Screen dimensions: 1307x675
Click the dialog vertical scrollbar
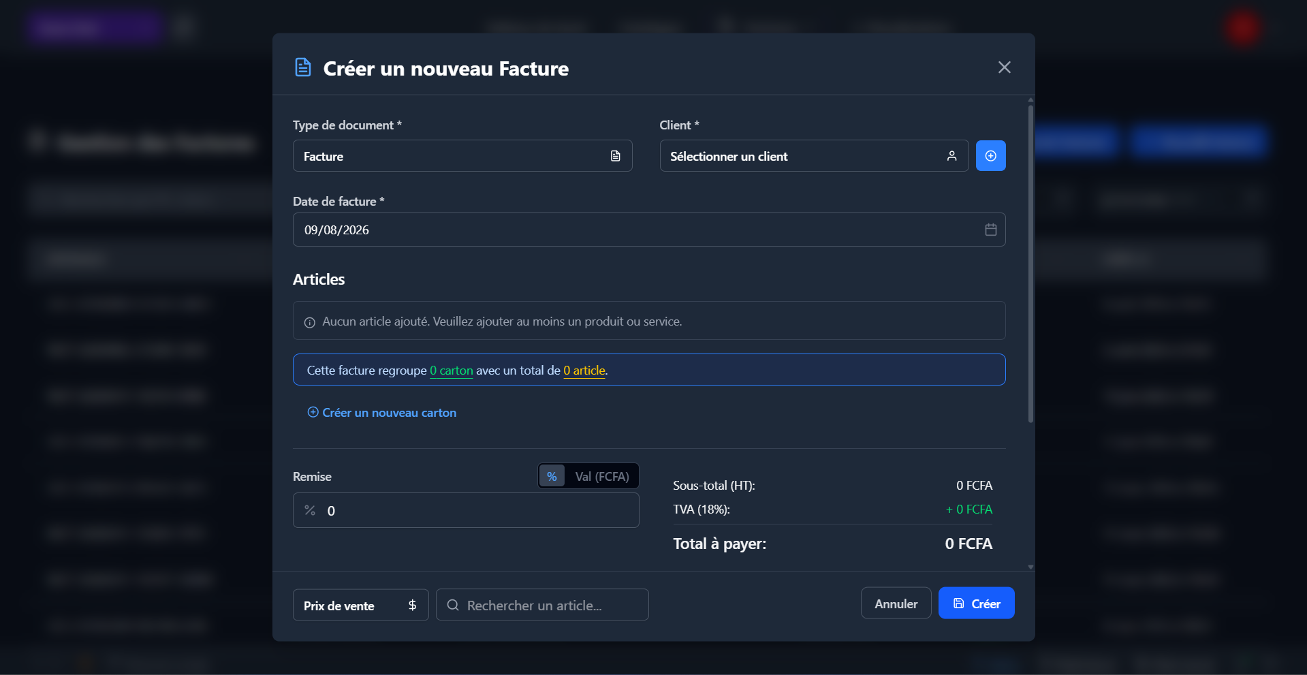pyautogui.click(x=1030, y=264)
